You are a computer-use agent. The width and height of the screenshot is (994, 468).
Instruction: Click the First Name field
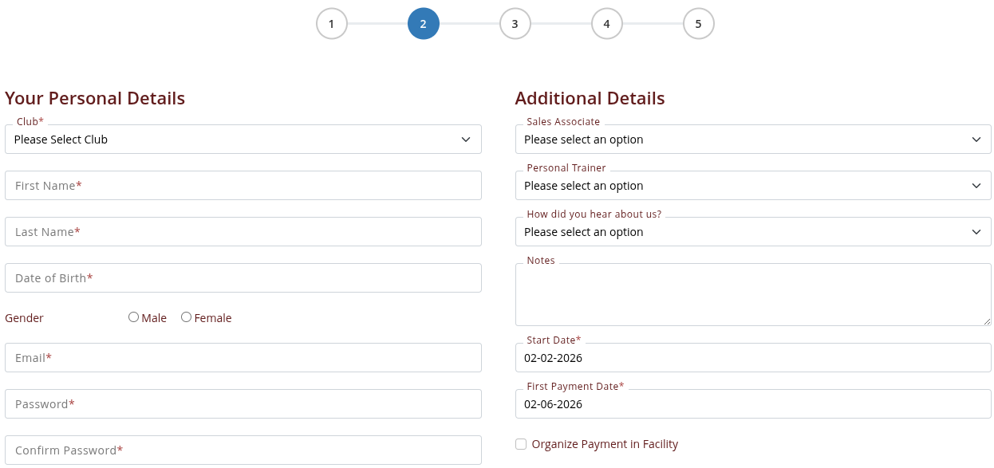click(243, 186)
